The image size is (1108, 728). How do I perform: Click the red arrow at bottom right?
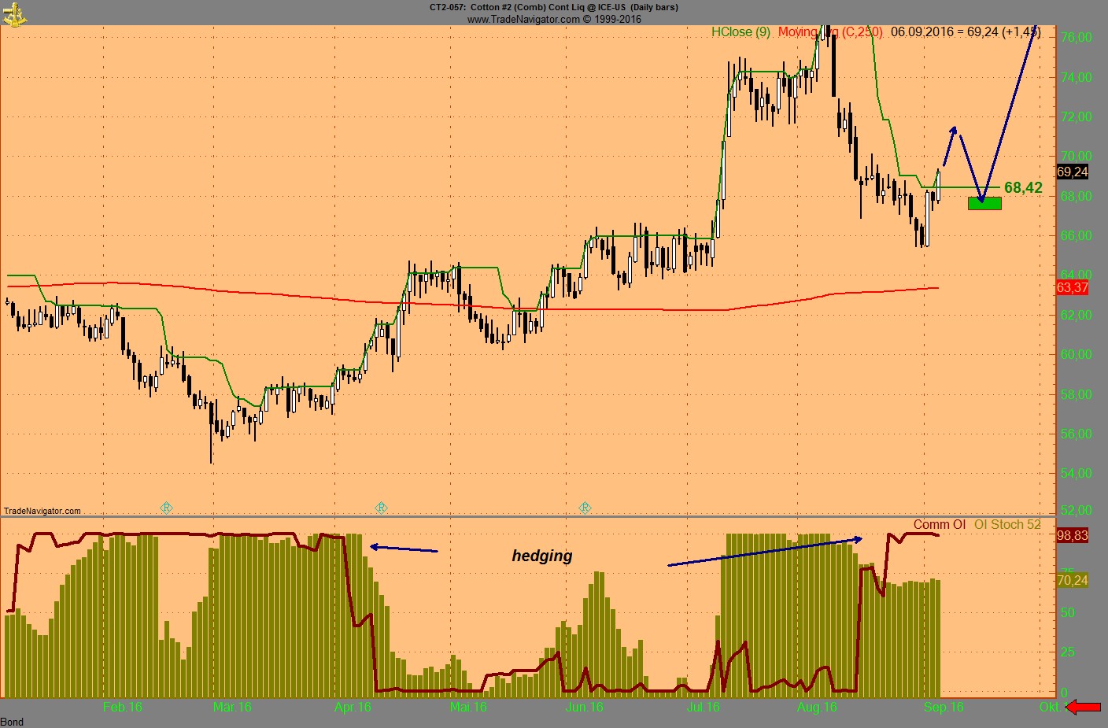tap(1084, 707)
